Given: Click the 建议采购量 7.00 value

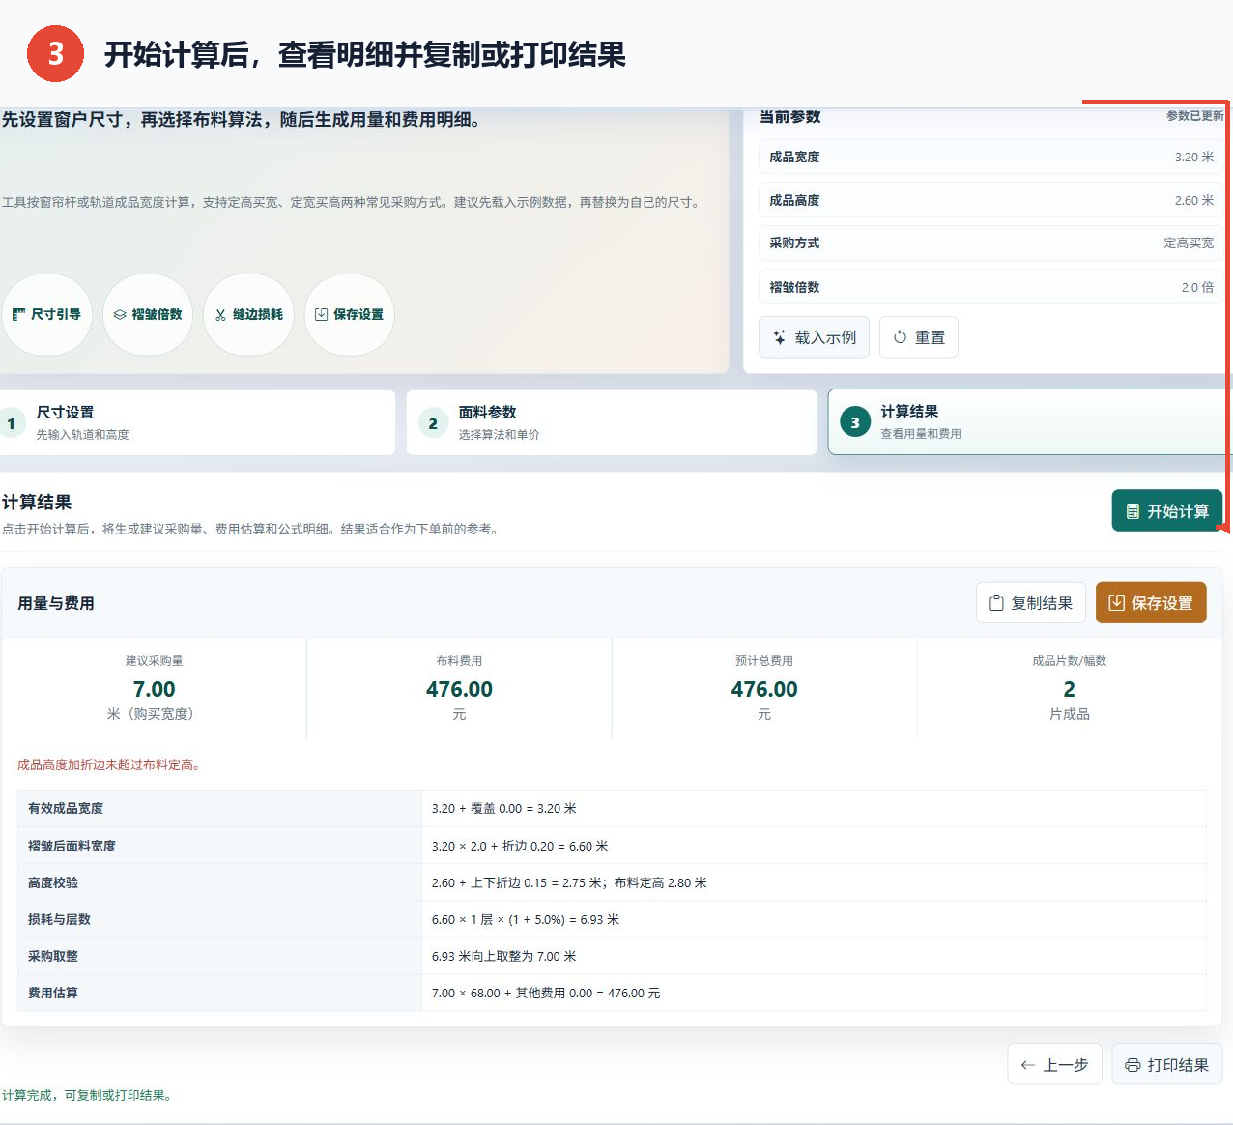Looking at the screenshot, I should tap(155, 689).
